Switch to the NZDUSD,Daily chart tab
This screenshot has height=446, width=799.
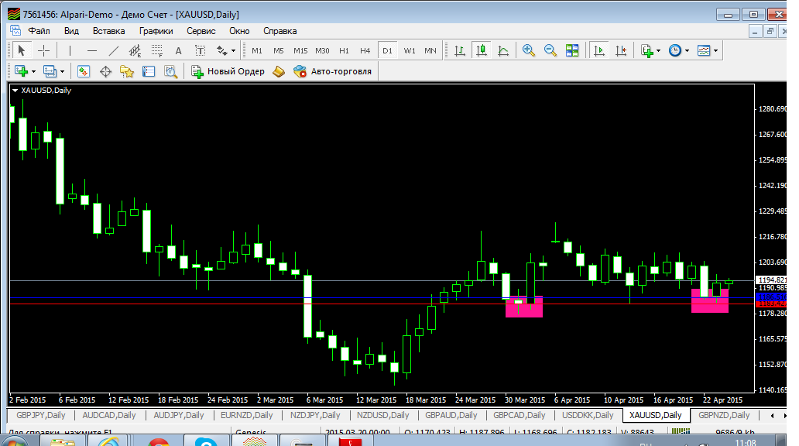[382, 415]
